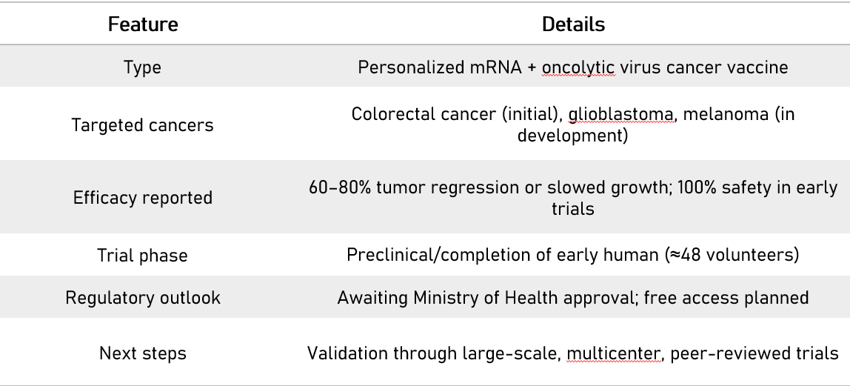Click the 'Preclinical/completion of early human' text
The image size is (850, 386).
488,256
